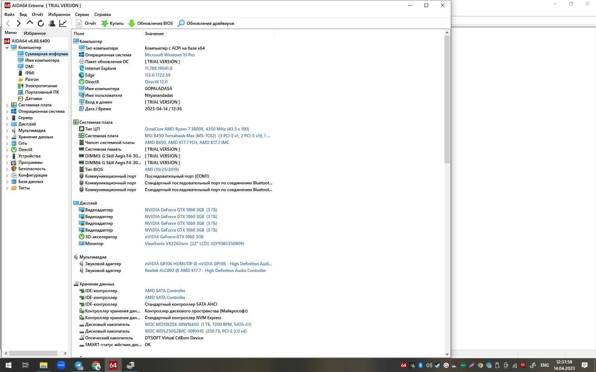
Task: Expand the Дисплей tree node
Action: 7,124
